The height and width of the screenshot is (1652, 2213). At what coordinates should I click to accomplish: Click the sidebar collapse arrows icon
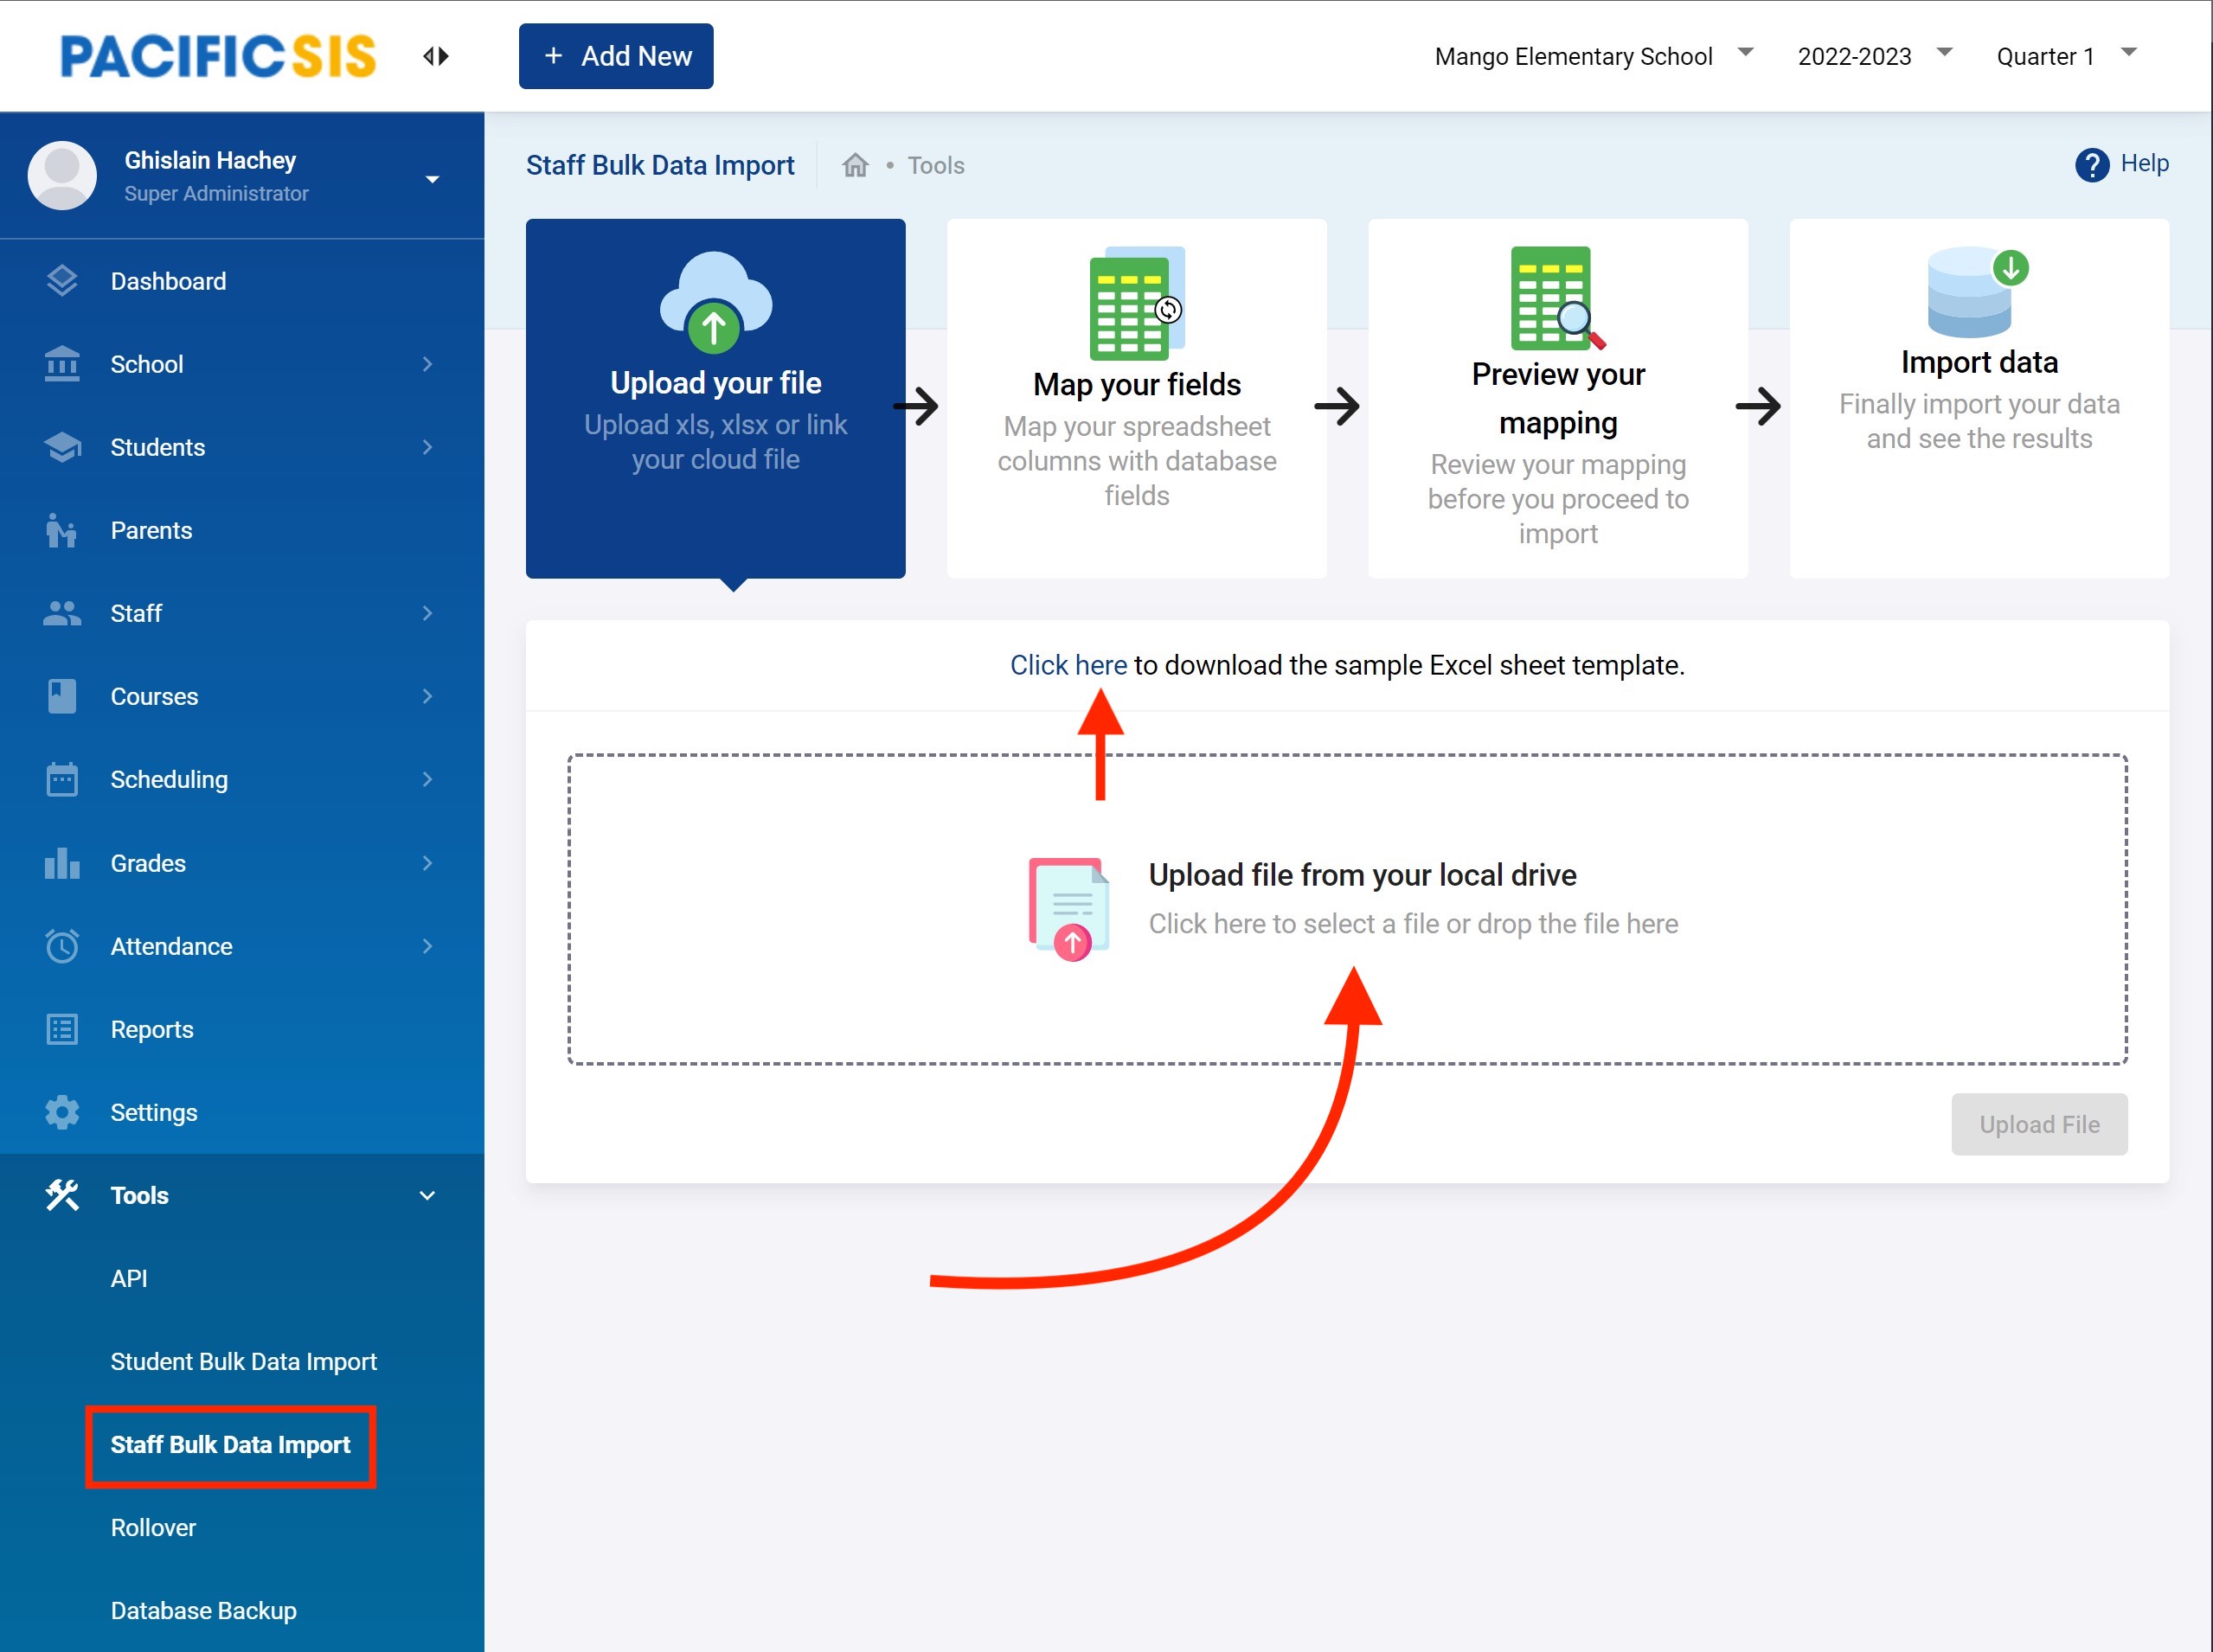tap(435, 56)
